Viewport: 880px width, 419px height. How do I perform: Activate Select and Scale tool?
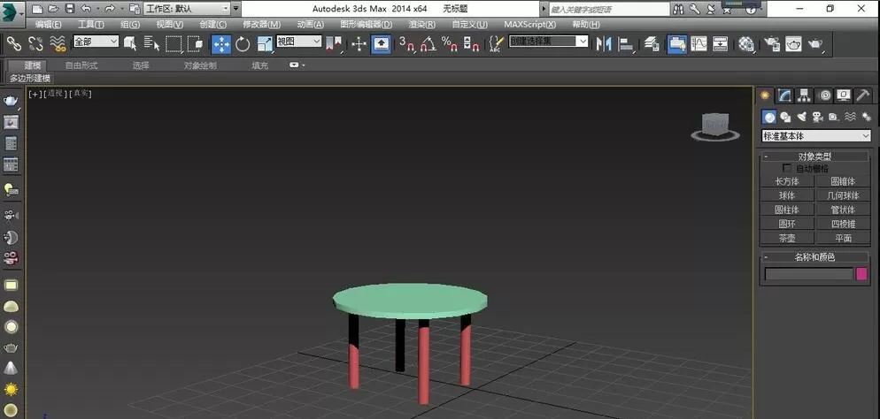264,43
